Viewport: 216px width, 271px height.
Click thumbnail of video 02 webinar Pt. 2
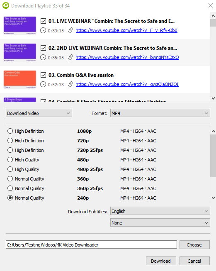tap(20, 53)
